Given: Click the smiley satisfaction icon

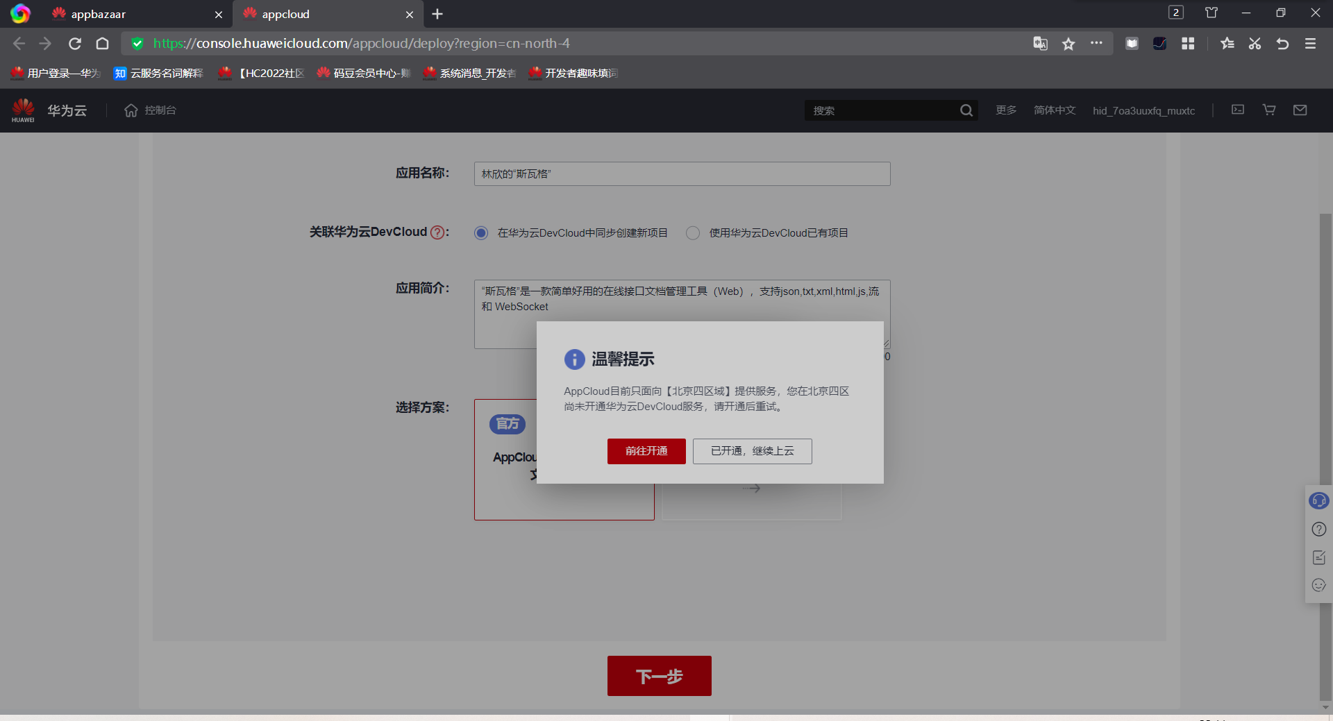Looking at the screenshot, I should [1319, 585].
